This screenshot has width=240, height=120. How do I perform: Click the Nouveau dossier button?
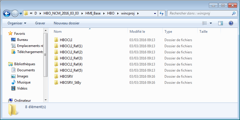67,23
